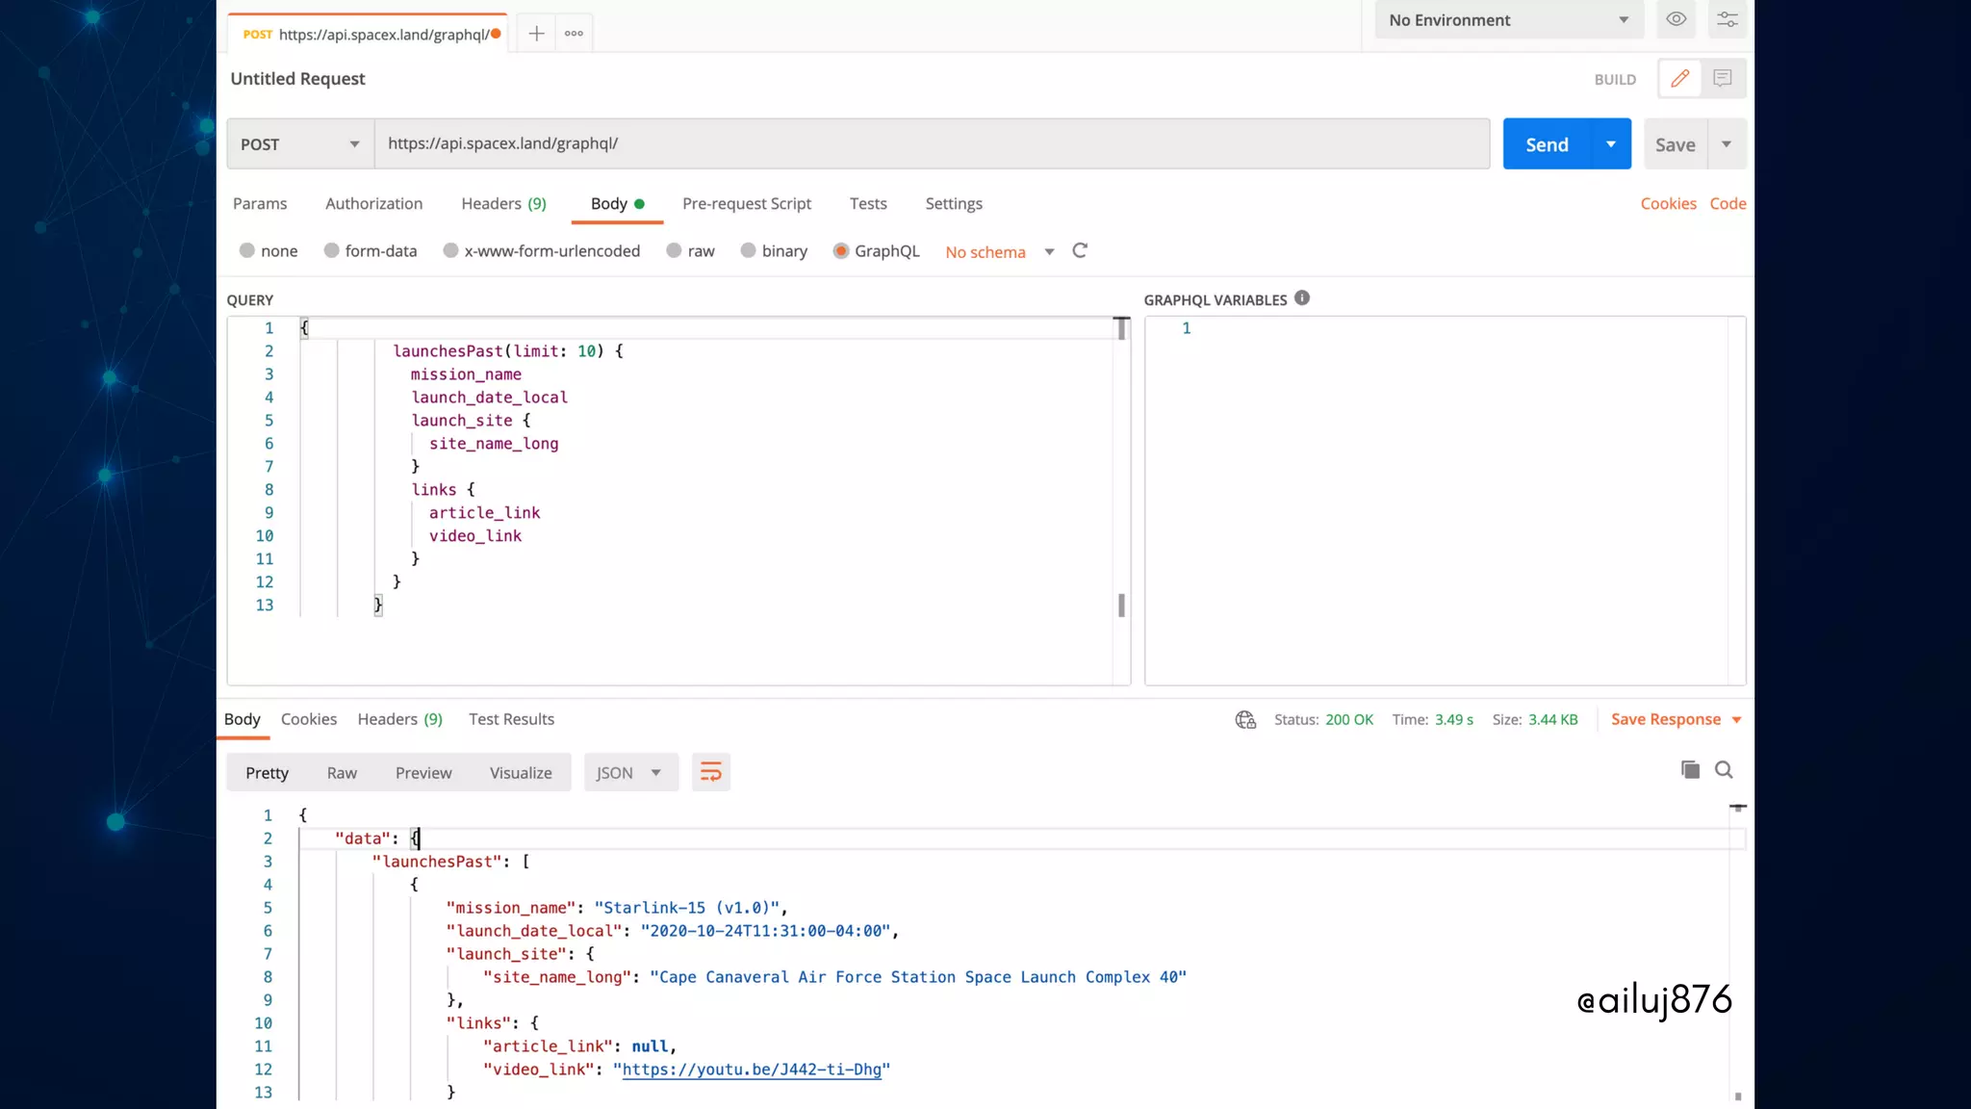Screen dimensions: 1971x1109
Task: Select the raw body radio button
Action: pyautogui.click(x=675, y=251)
